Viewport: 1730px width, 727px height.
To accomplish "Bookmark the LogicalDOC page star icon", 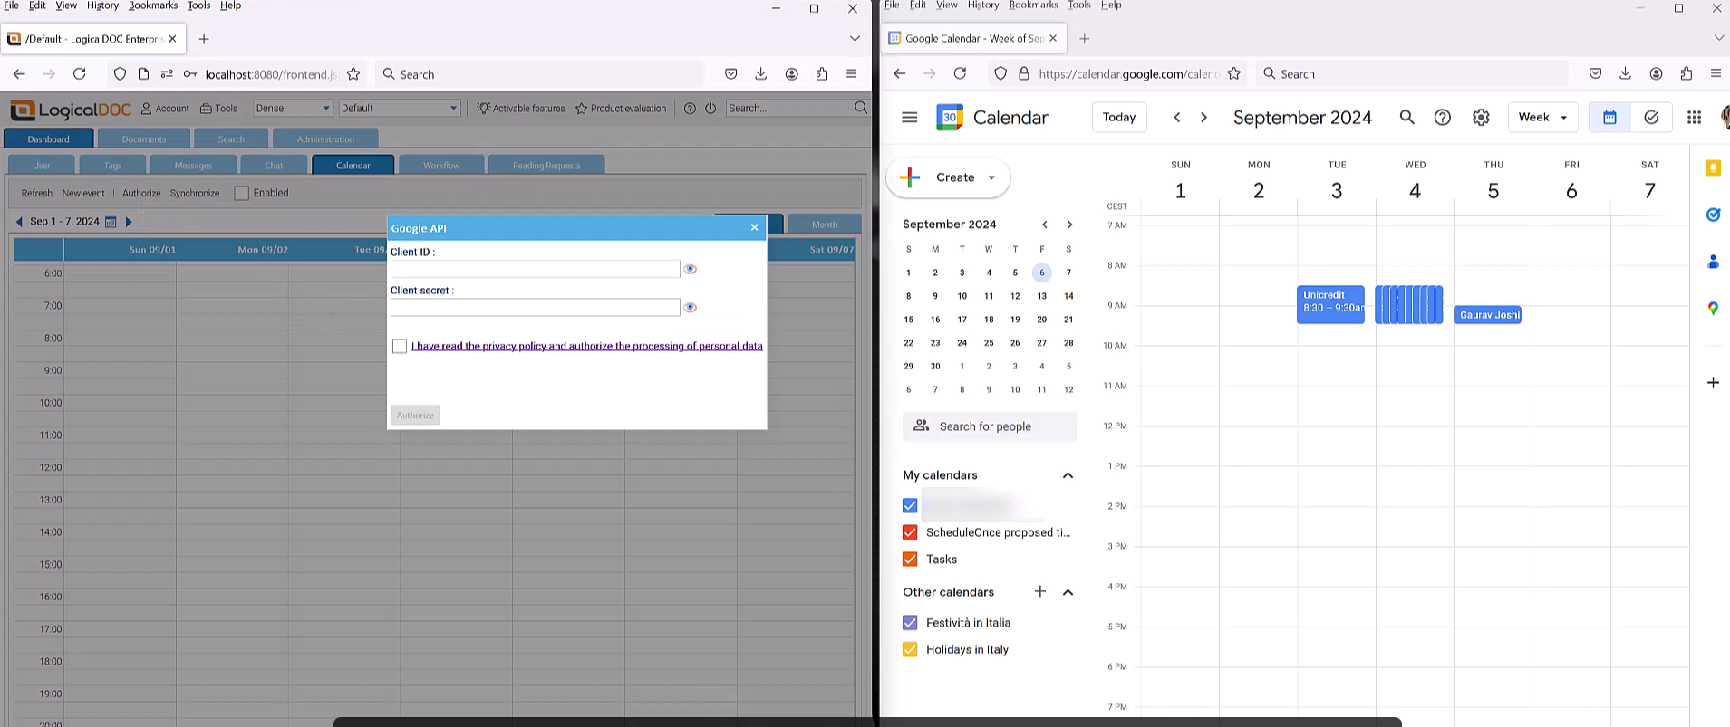I will (x=353, y=74).
